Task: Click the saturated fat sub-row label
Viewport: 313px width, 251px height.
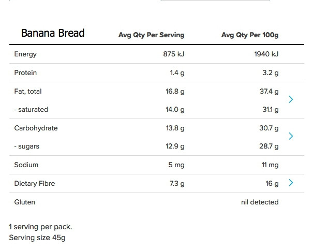Action: click(x=31, y=109)
